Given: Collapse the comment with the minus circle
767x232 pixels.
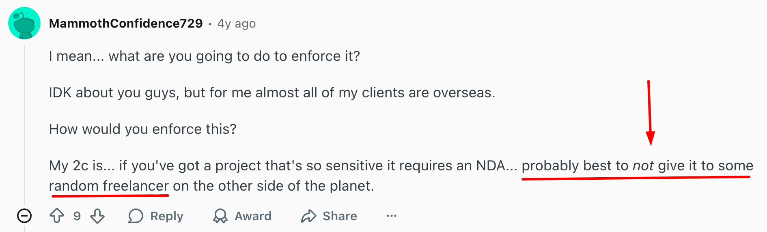Looking at the screenshot, I should click(24, 216).
